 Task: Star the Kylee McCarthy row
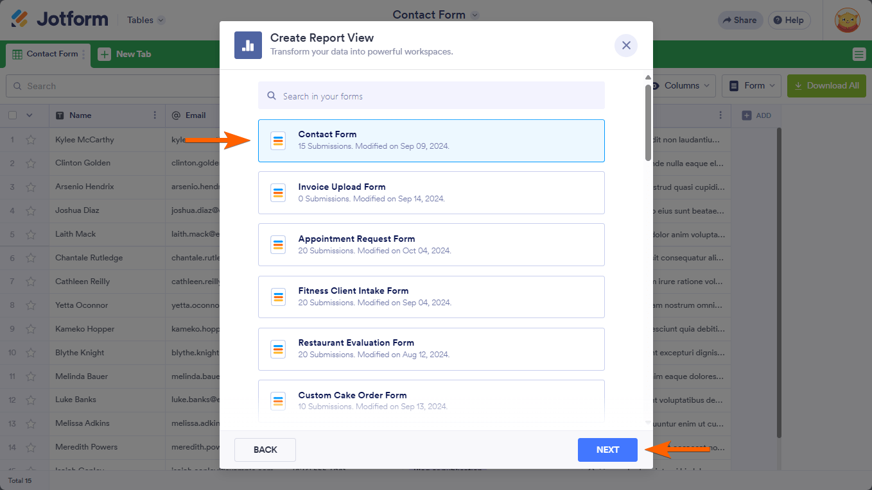point(31,140)
